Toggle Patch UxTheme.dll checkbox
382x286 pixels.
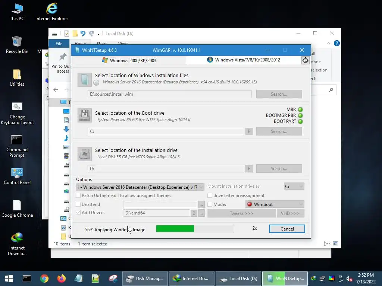pos(78,195)
